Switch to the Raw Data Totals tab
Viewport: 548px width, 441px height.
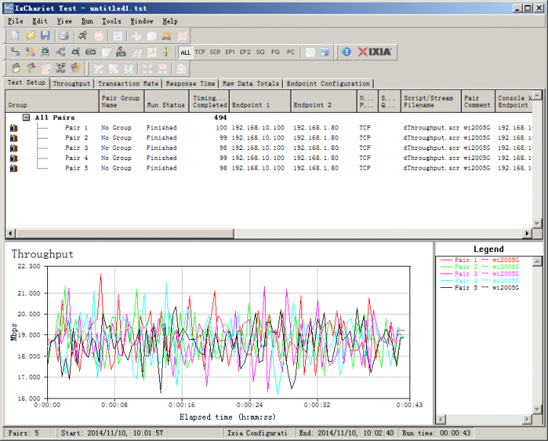point(250,84)
